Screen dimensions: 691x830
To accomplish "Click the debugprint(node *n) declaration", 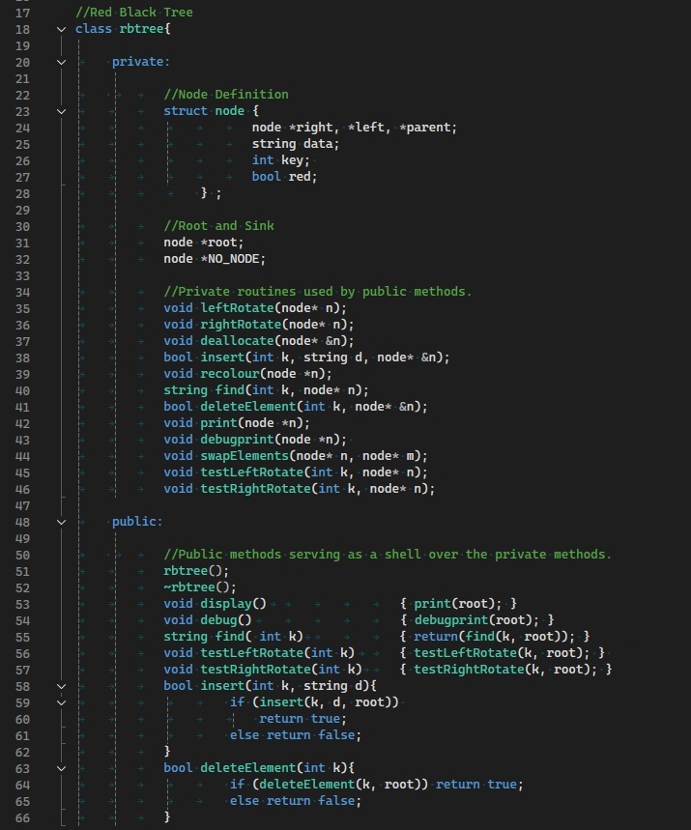I will tap(255, 439).
